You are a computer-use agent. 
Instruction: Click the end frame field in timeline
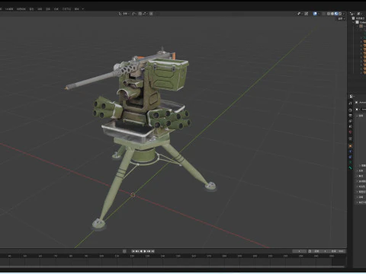[338, 251]
